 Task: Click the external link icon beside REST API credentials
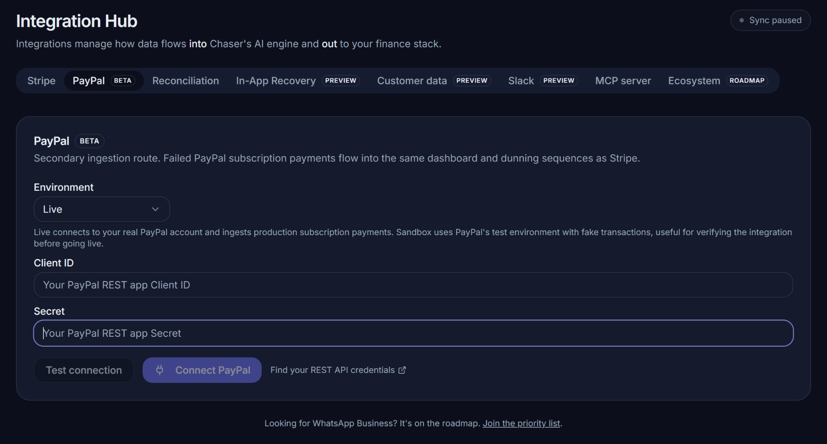point(402,370)
